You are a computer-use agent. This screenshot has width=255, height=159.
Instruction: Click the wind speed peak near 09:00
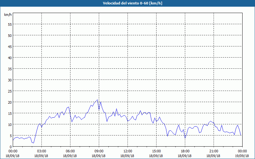tap(97, 100)
